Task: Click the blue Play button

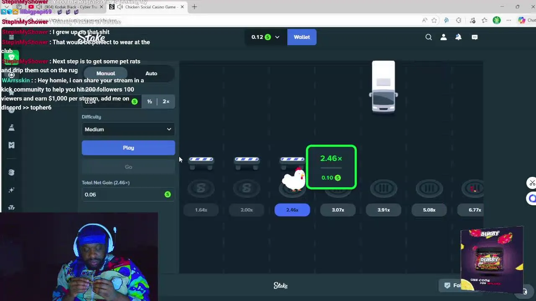Action: [x=128, y=148]
